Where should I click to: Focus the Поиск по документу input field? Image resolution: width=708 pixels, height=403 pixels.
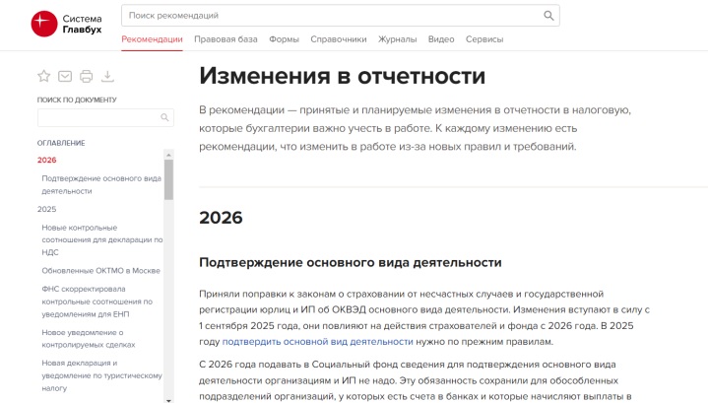[x=97, y=118]
